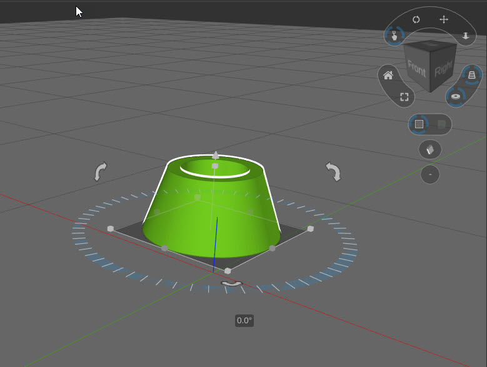Click the fit-to-view bracket icon
Image resolution: width=487 pixels, height=367 pixels.
click(404, 97)
